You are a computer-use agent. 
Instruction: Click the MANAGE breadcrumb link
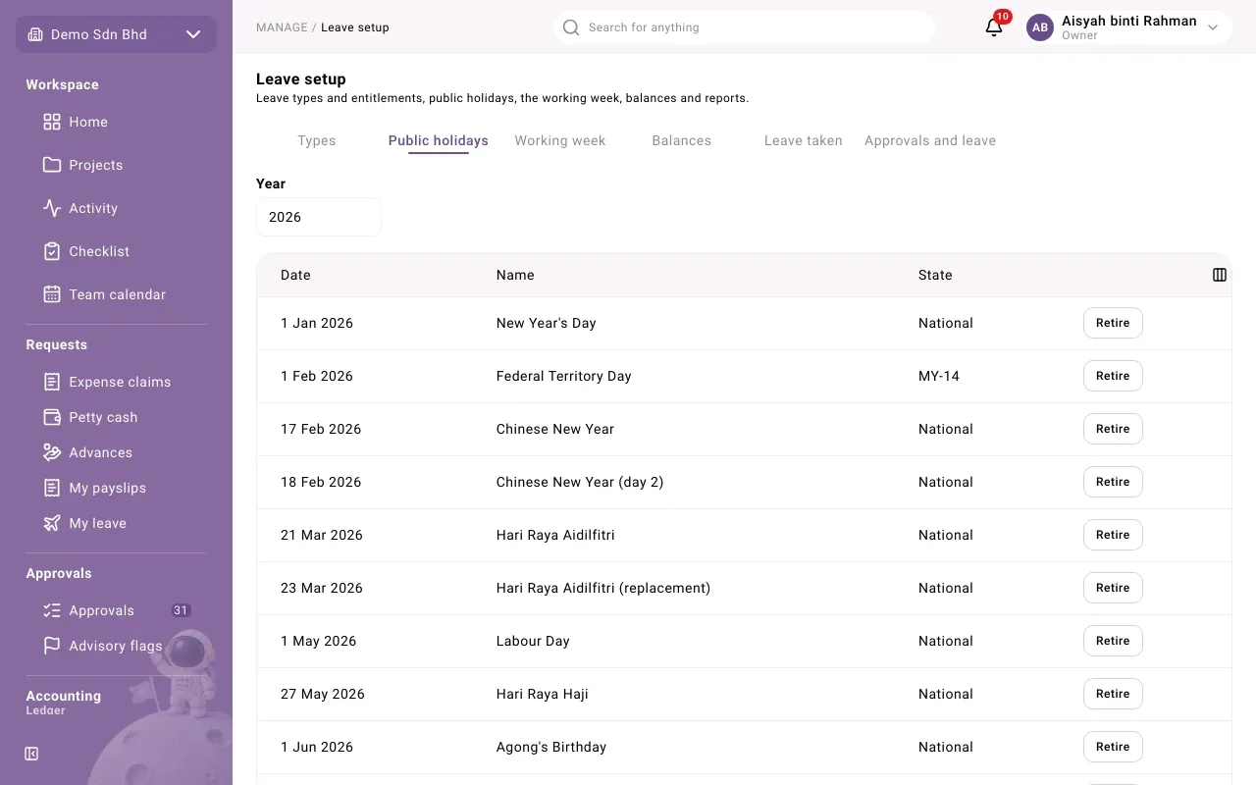click(x=282, y=27)
